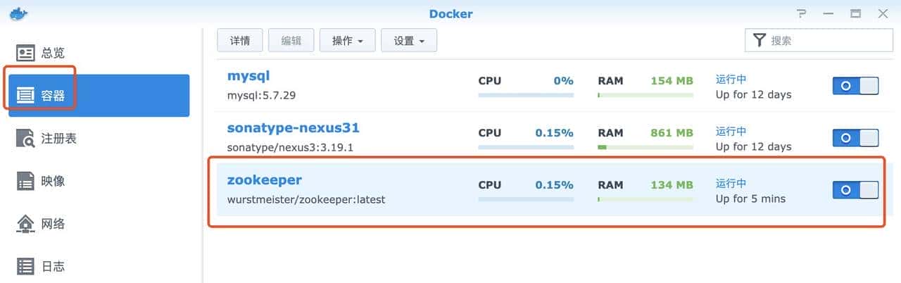Toggle the zookeeper container switch
This screenshot has height=283, width=901.
tap(855, 190)
